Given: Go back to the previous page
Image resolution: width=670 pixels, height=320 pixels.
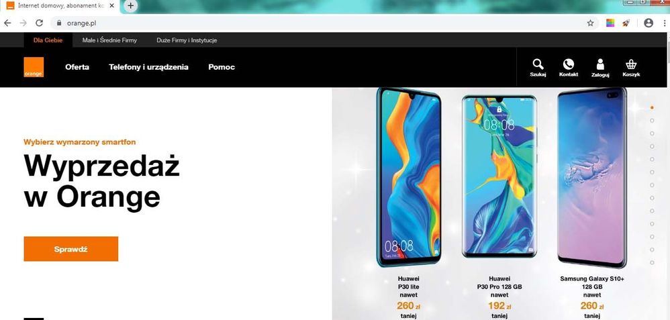Looking at the screenshot, I should (x=7, y=23).
